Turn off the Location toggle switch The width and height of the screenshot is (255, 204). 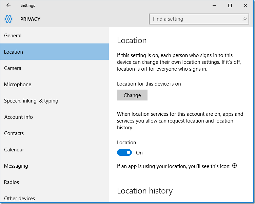(x=124, y=152)
